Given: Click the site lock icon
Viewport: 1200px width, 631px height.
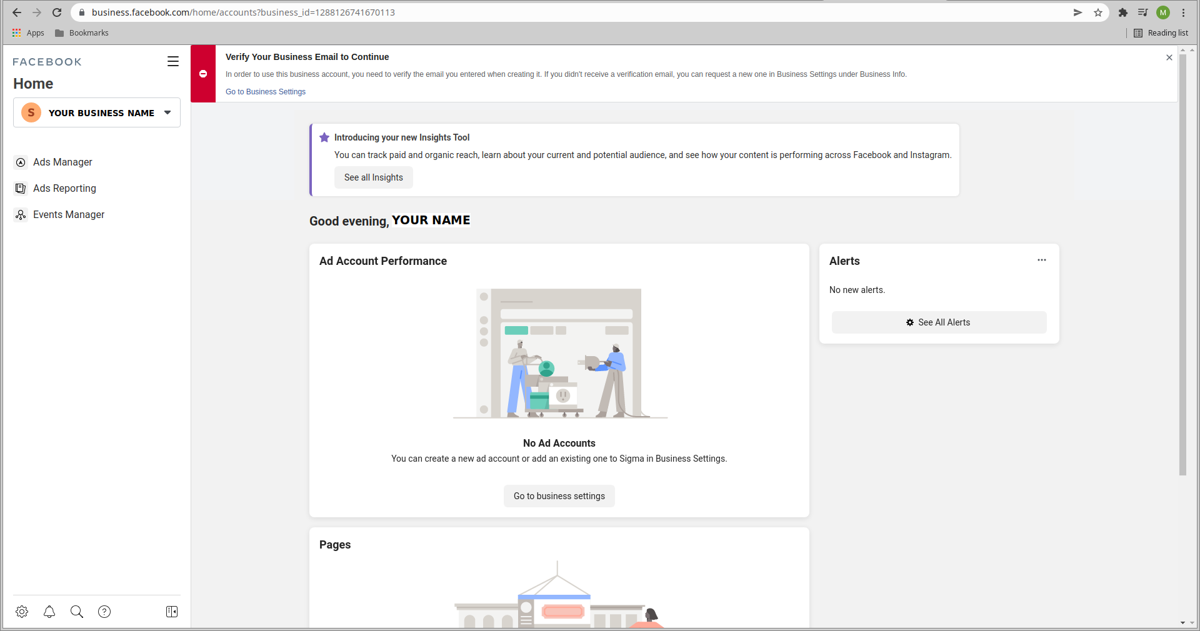Looking at the screenshot, I should point(81,12).
